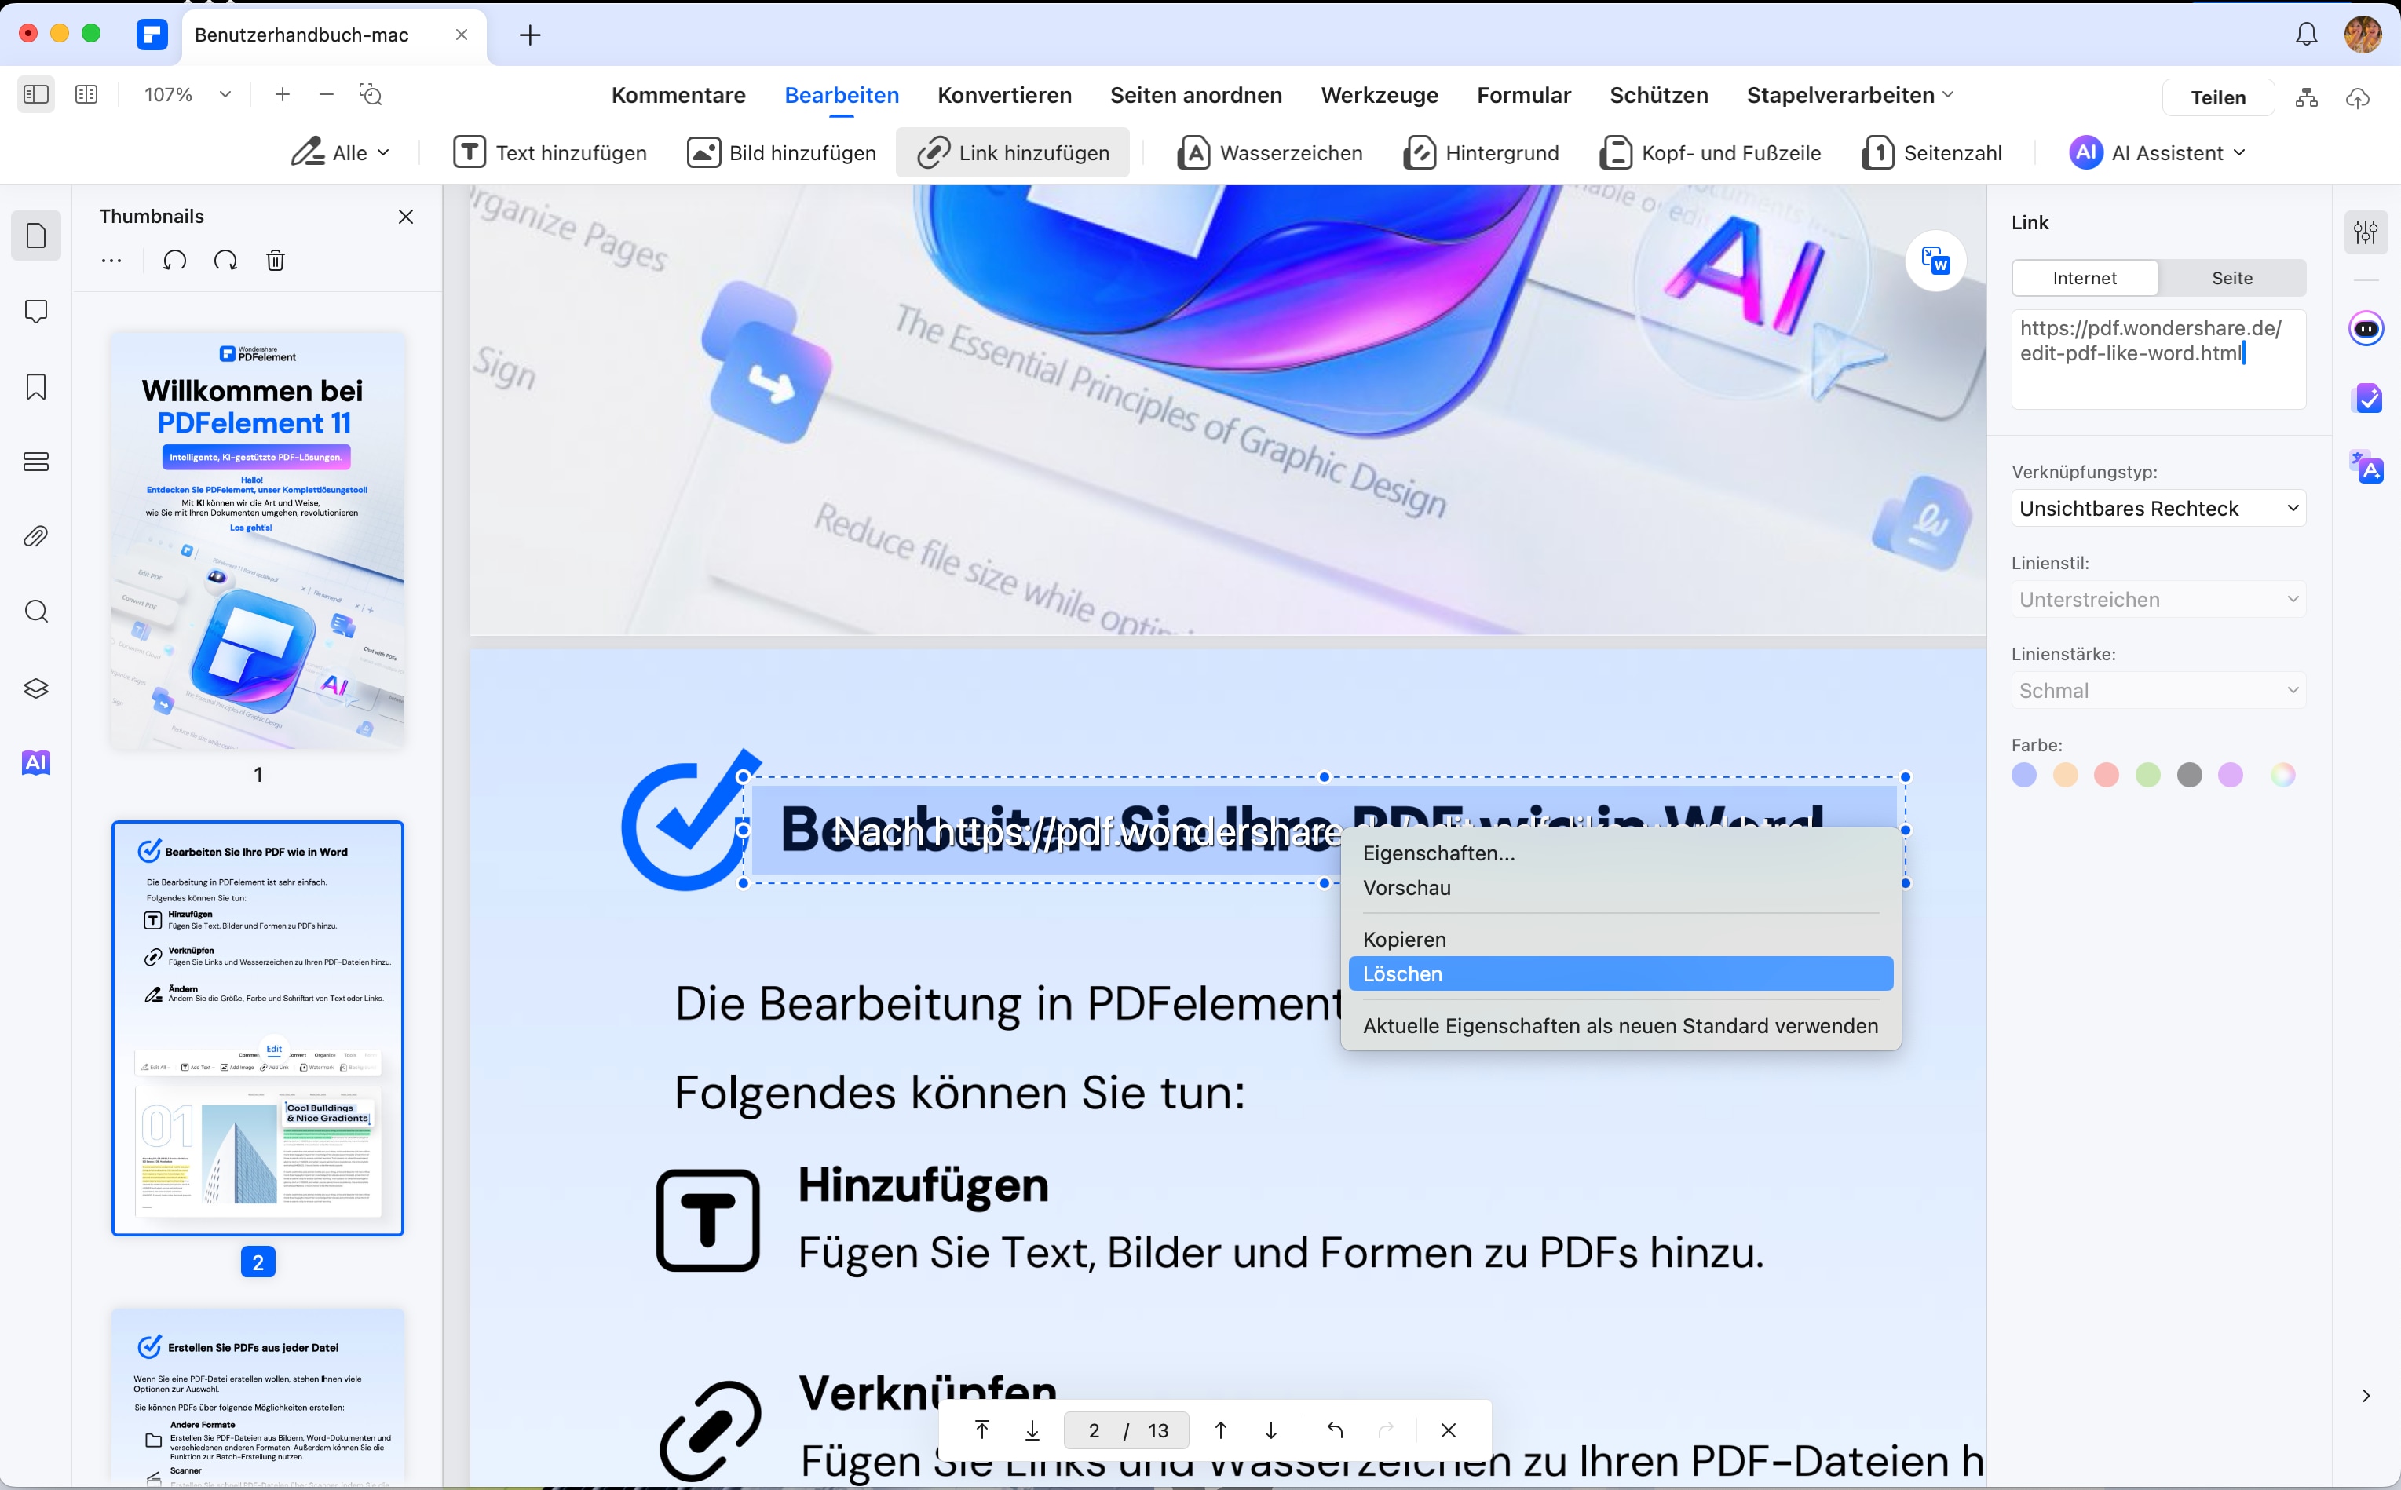The image size is (2401, 1490).
Task: Open the Seitenzahl tool
Action: click(1931, 153)
